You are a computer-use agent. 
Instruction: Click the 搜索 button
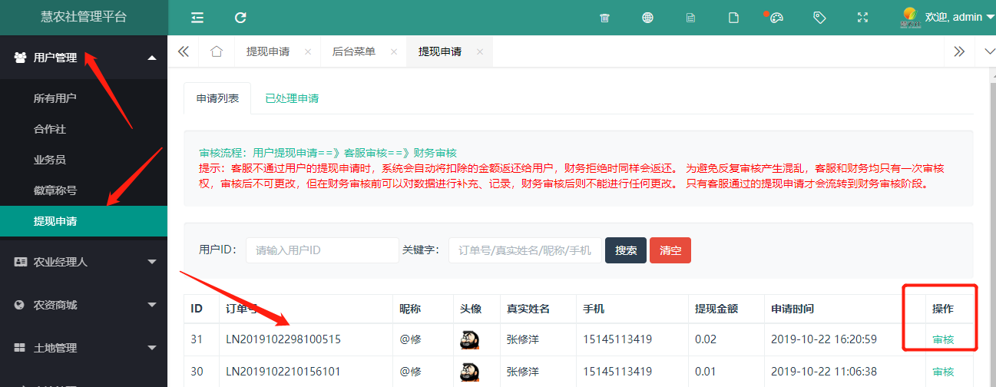pyautogui.click(x=626, y=250)
